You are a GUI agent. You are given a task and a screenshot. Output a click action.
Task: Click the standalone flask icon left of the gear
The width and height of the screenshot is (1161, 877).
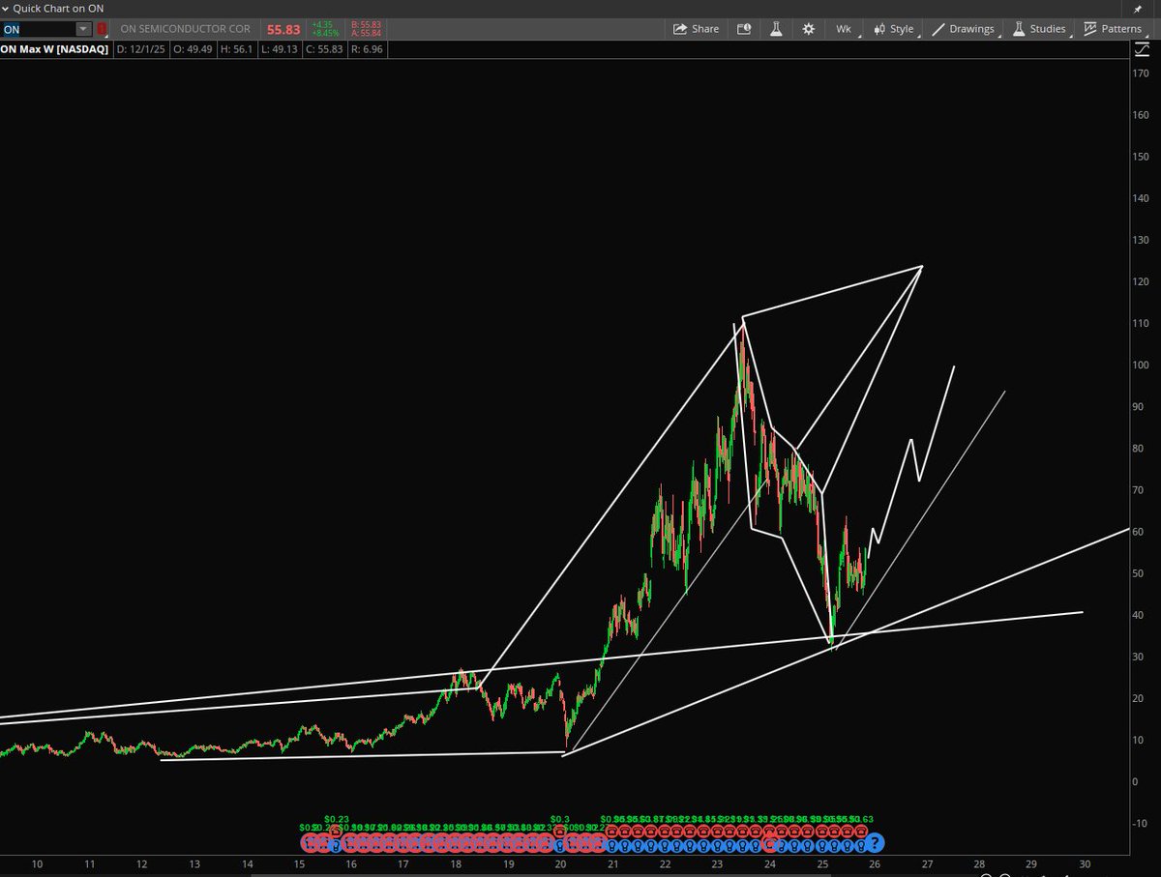776,29
